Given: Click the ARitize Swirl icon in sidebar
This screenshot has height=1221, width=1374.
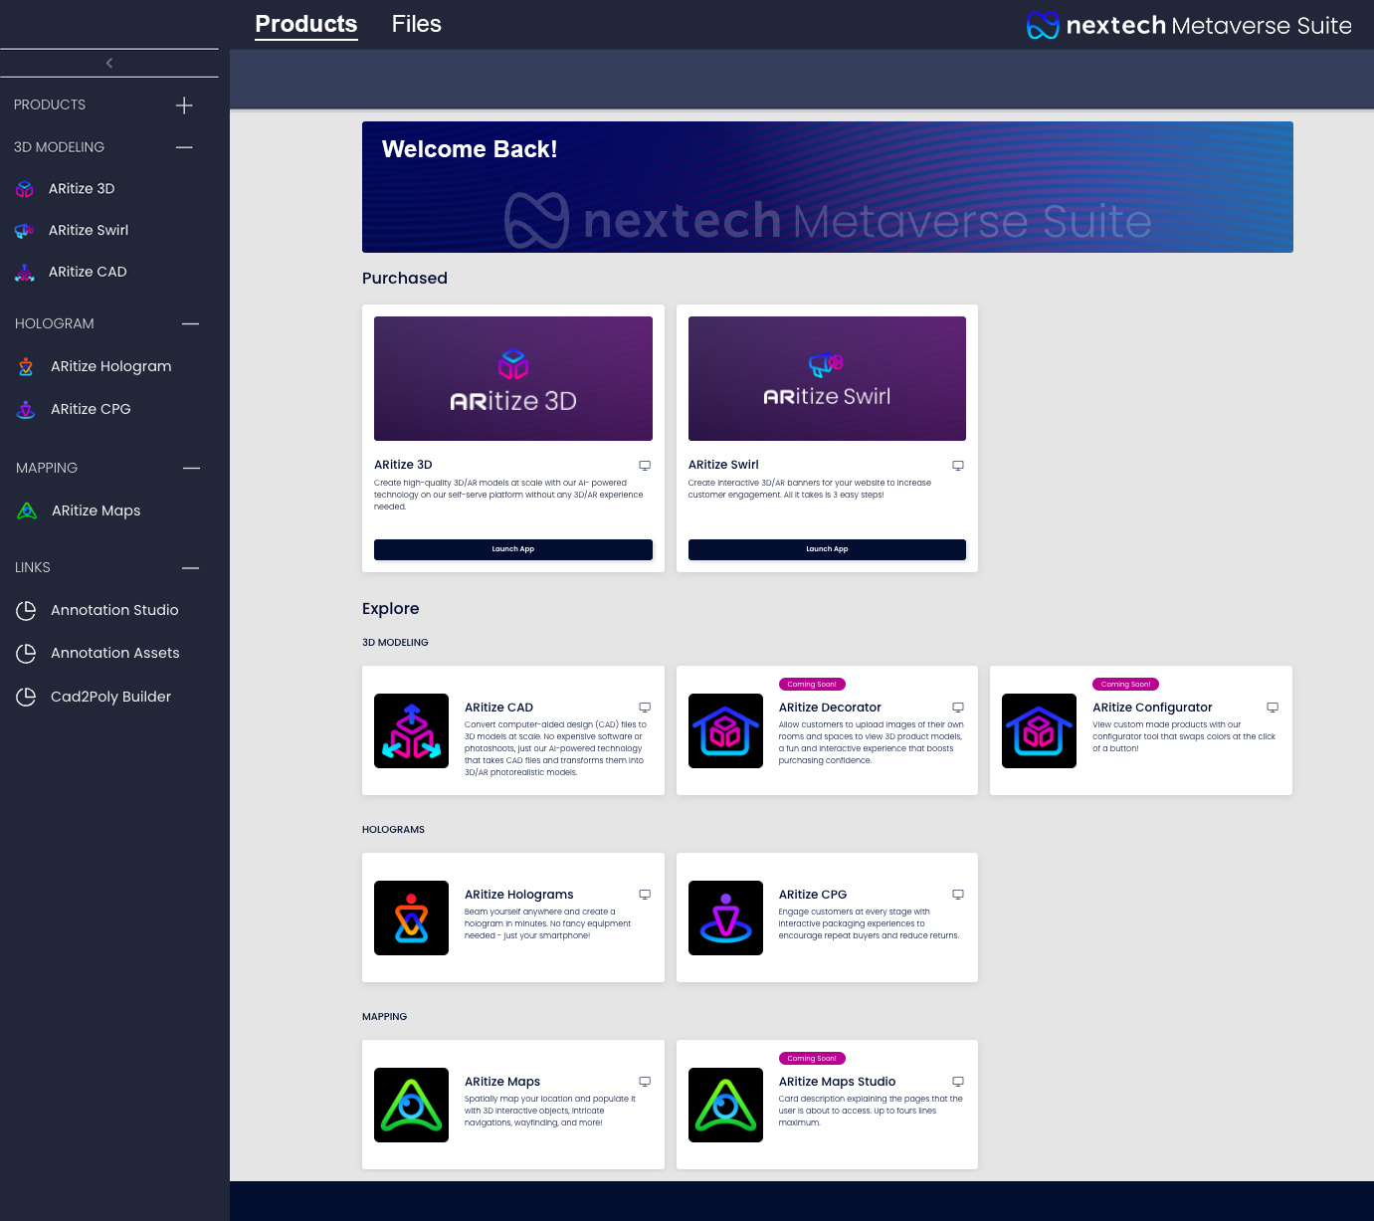Looking at the screenshot, I should pyautogui.click(x=25, y=231).
